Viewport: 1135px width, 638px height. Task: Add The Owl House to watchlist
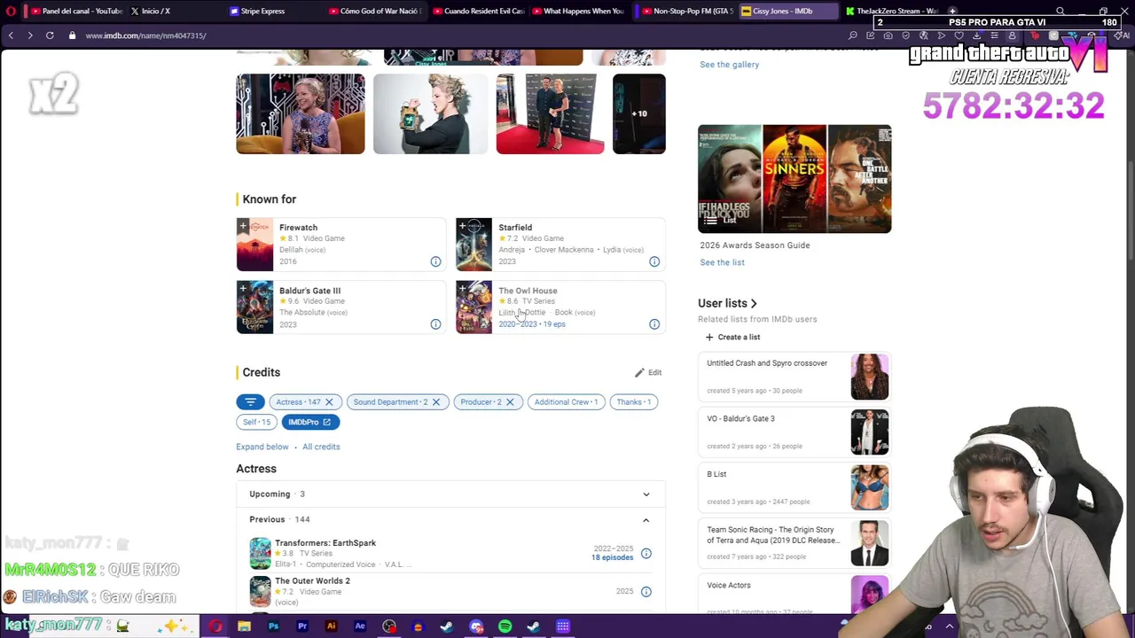click(462, 289)
